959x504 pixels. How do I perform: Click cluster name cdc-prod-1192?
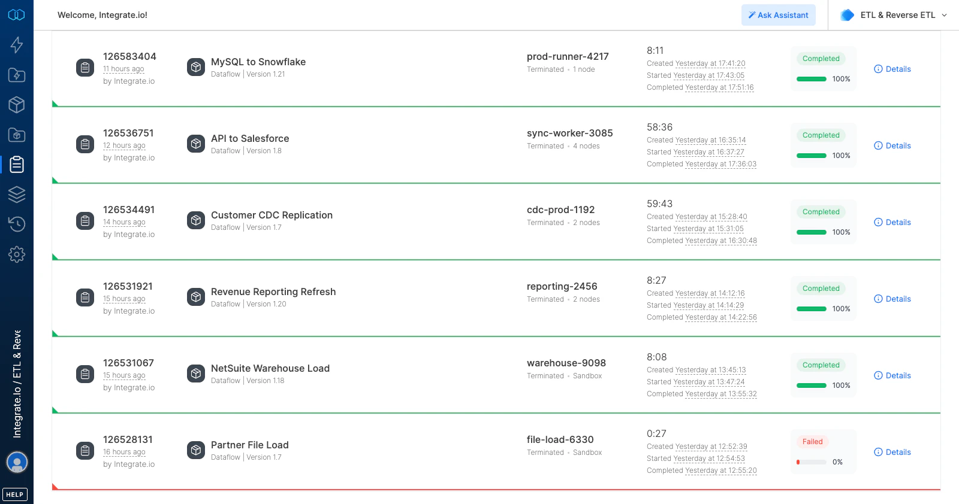pyautogui.click(x=561, y=210)
